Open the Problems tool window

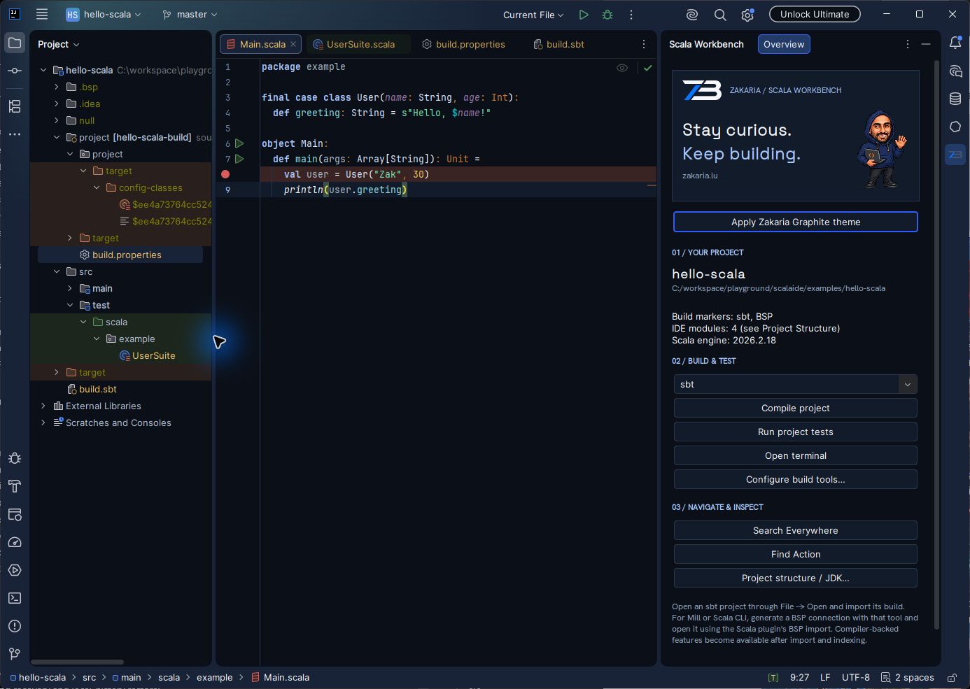pyautogui.click(x=15, y=626)
